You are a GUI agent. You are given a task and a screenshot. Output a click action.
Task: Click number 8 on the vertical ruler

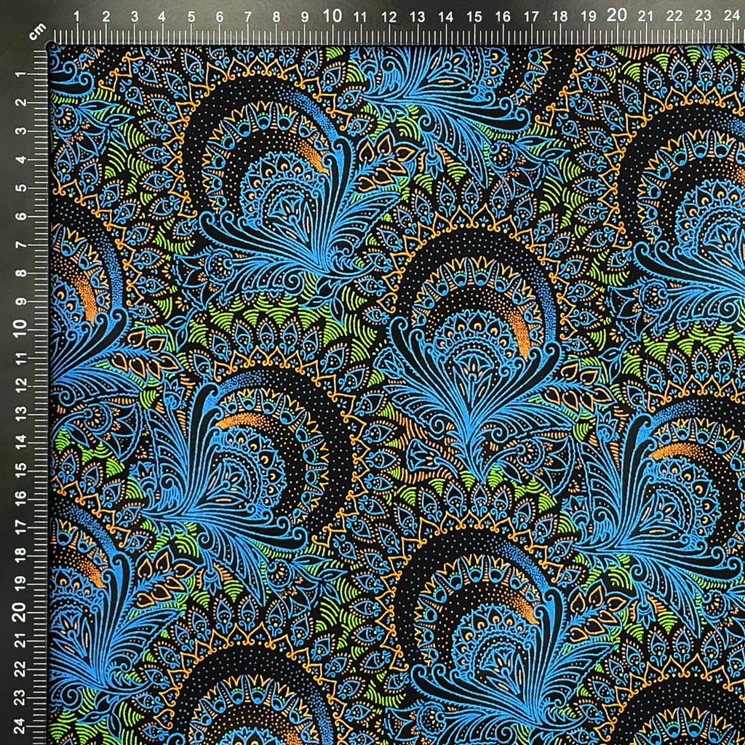coord(21,274)
